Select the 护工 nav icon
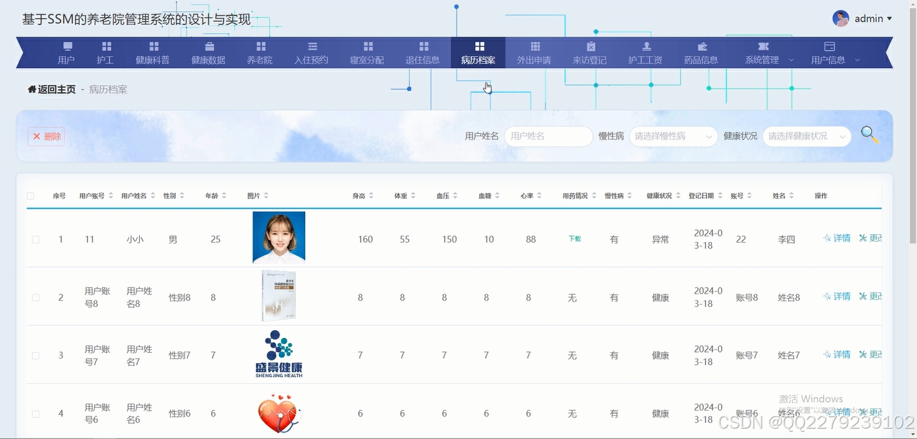The height and width of the screenshot is (439, 917). pyautogui.click(x=106, y=52)
